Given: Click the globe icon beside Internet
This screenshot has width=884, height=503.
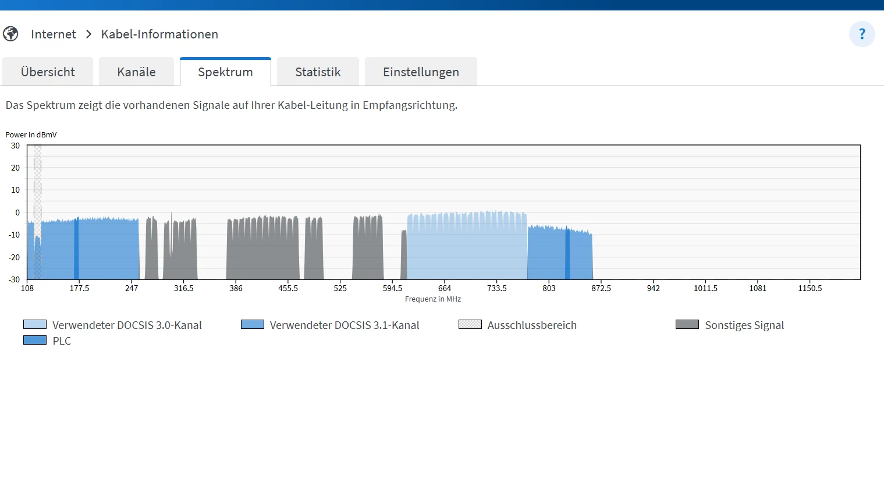Looking at the screenshot, I should (x=10, y=34).
